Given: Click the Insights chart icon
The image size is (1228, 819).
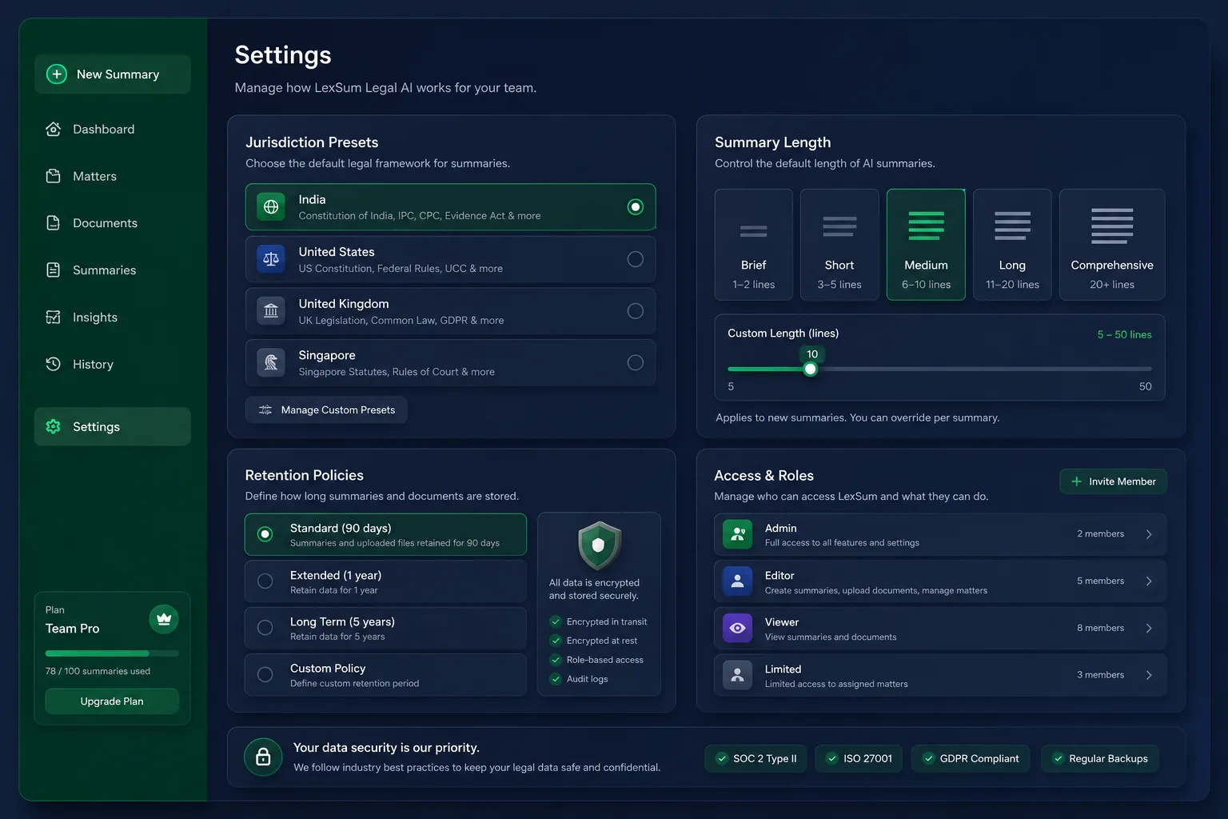Looking at the screenshot, I should [x=54, y=318].
